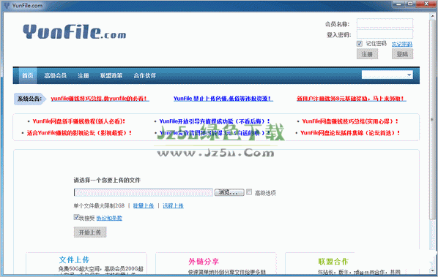Click the file path upload input field

pos(144,192)
